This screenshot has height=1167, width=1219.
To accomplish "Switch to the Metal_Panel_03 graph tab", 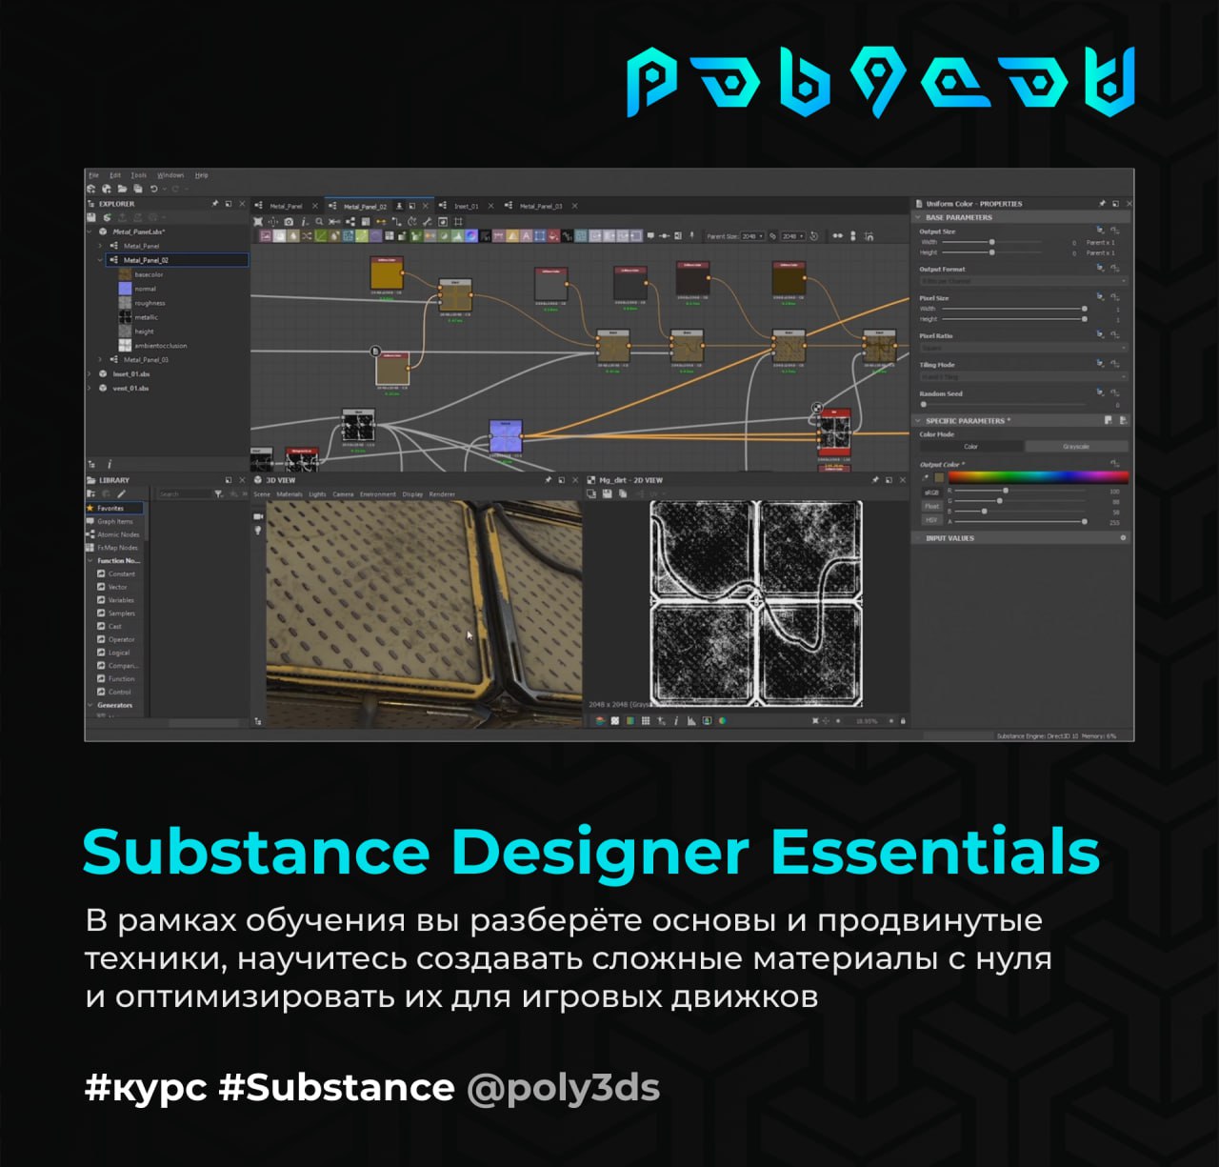I will pyautogui.click(x=541, y=206).
